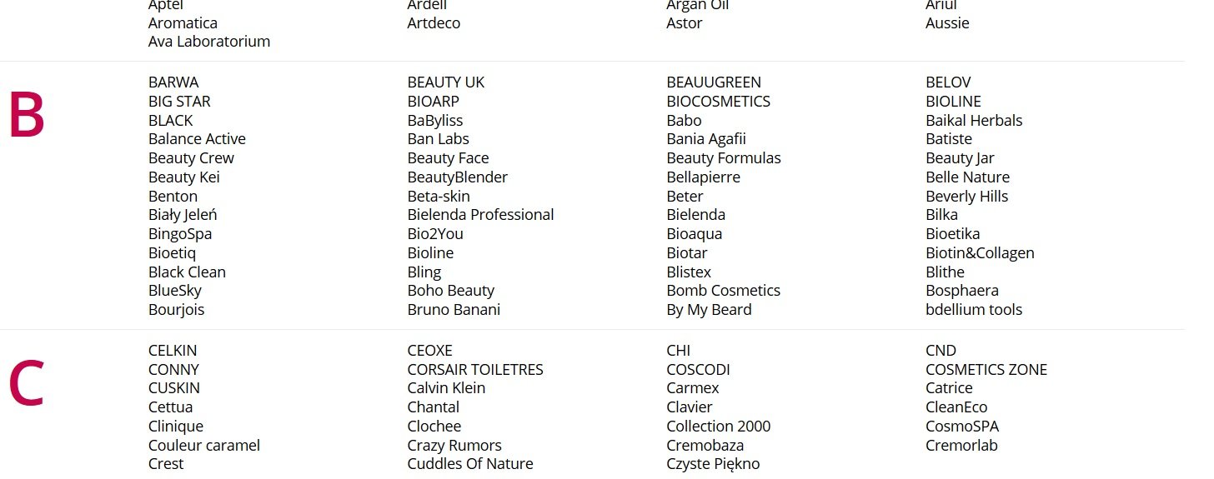Viewport: 1214px width, 479px height.
Task: Open the Catrice brand link
Action: click(949, 388)
